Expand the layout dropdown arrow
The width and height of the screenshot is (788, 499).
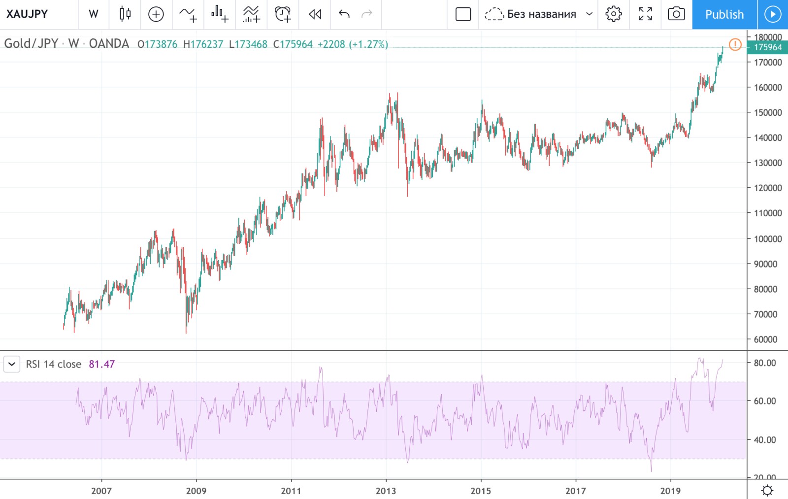tap(589, 14)
